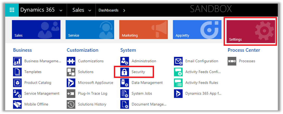Viewport: 283px width, 114px height.
Task: Click the Email Configuration icon
Action: pyautogui.click(x=178, y=61)
